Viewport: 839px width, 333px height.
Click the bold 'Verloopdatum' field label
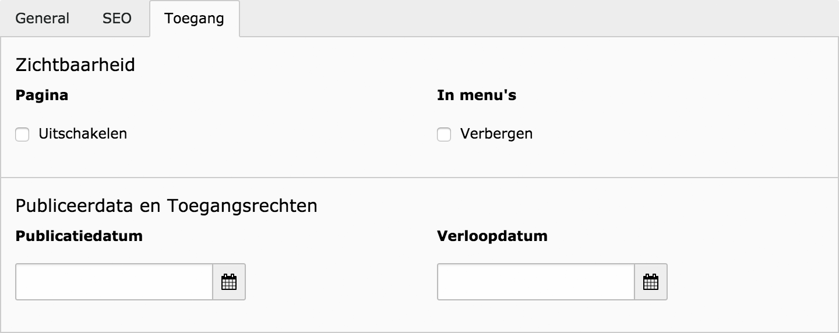(492, 236)
